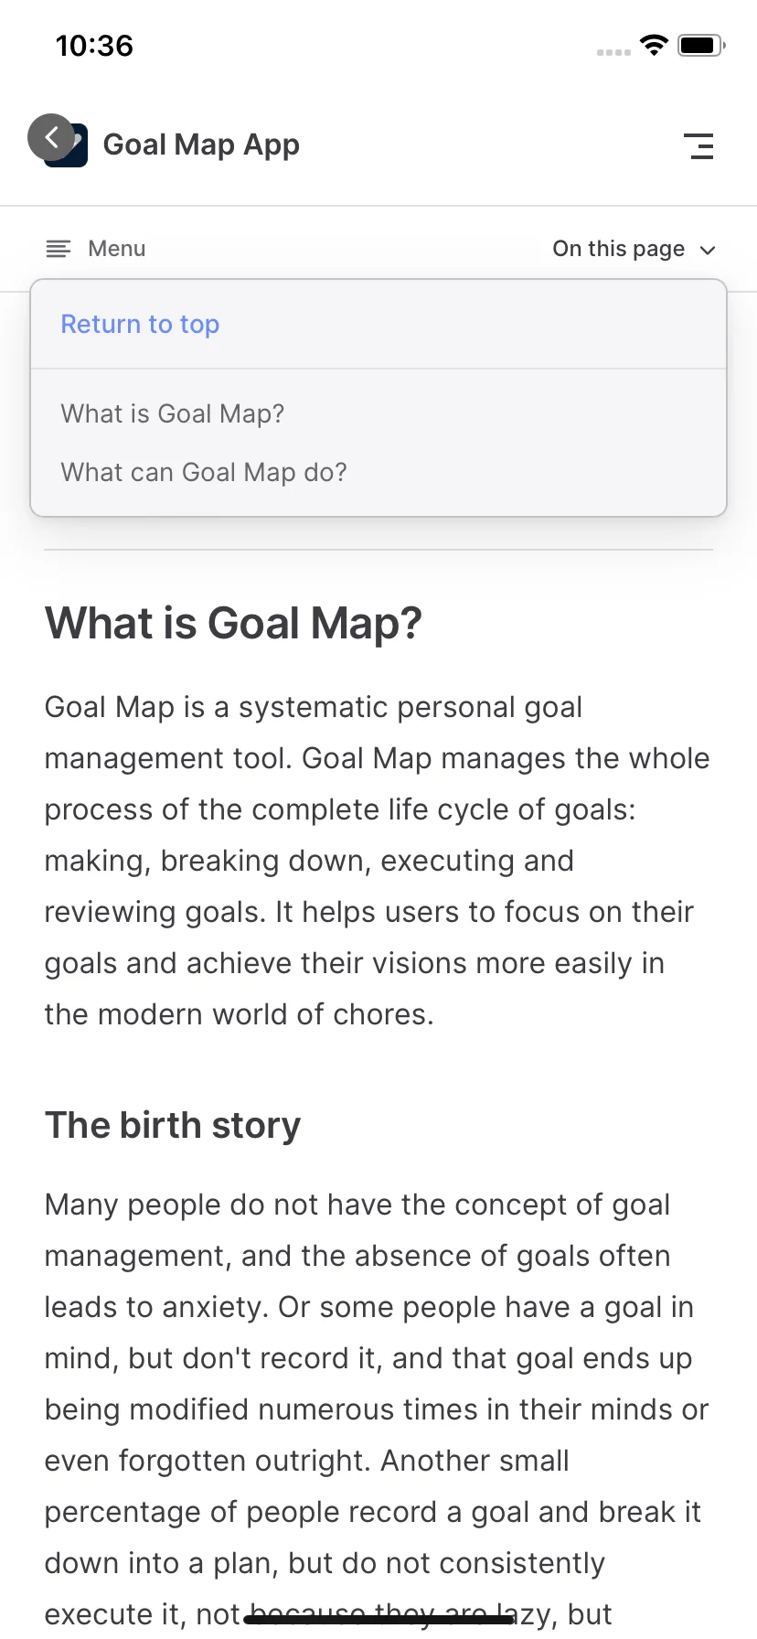Choose What can Goal Map do? entry
The height and width of the screenshot is (1639, 757).
(x=204, y=472)
